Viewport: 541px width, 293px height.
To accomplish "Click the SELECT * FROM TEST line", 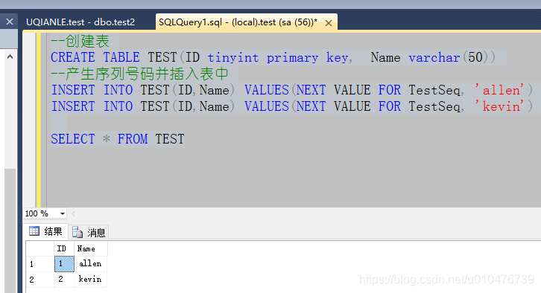I will (117, 140).
